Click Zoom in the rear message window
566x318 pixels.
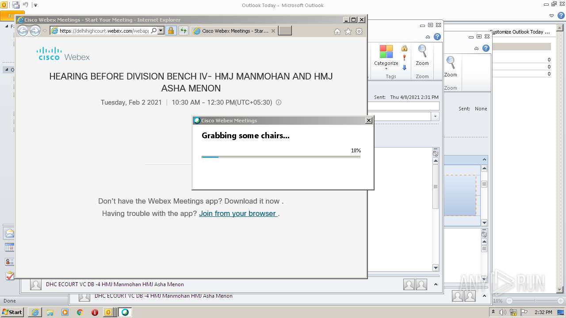[x=451, y=67]
